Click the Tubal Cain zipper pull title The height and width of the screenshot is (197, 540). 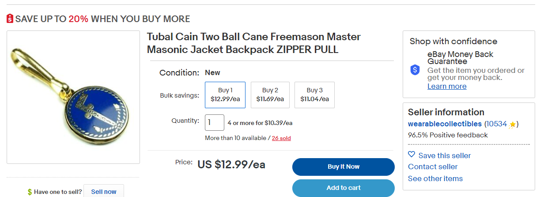[253, 43]
